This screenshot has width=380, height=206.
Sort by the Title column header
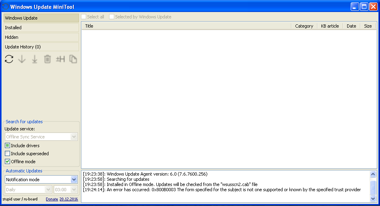(186, 26)
